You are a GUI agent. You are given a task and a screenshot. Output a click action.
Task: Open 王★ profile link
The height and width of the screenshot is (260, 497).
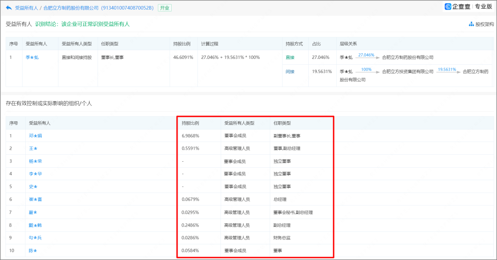tap(33, 148)
